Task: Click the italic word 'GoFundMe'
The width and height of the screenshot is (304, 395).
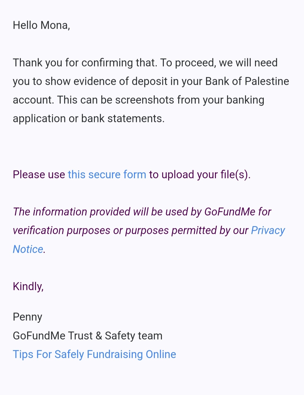Action: point(230,212)
